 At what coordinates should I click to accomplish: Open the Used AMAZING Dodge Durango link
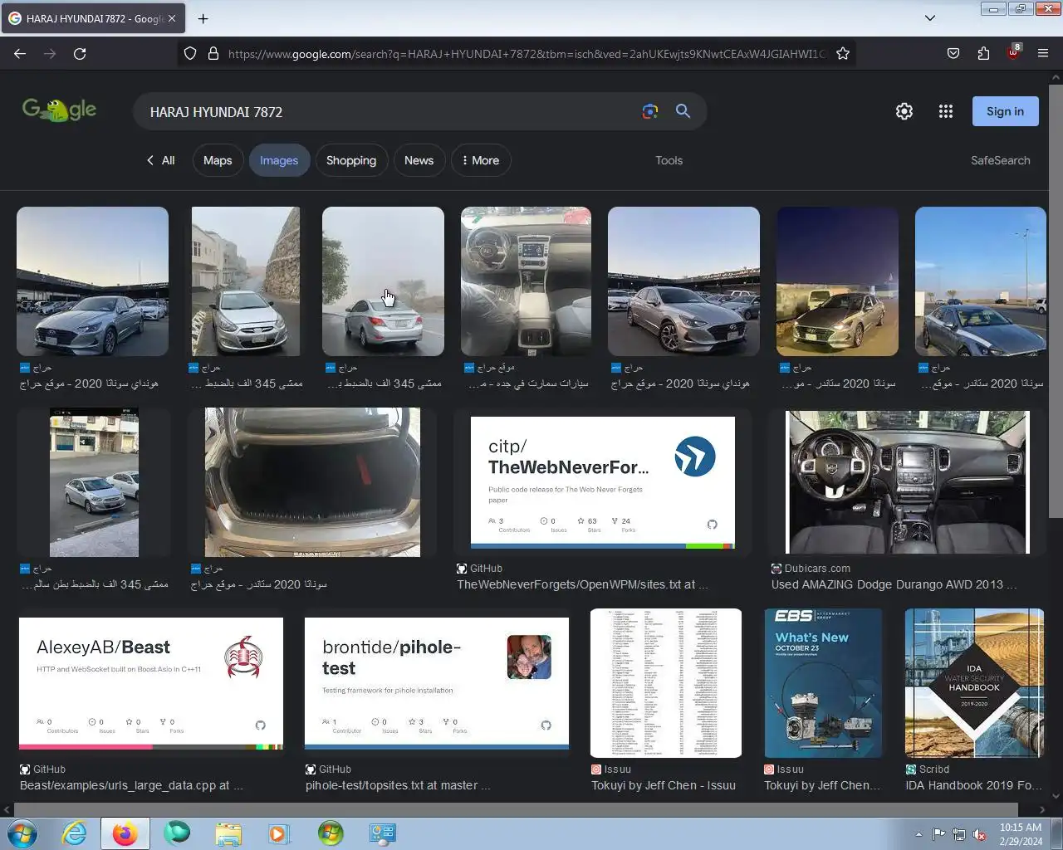[x=894, y=584]
